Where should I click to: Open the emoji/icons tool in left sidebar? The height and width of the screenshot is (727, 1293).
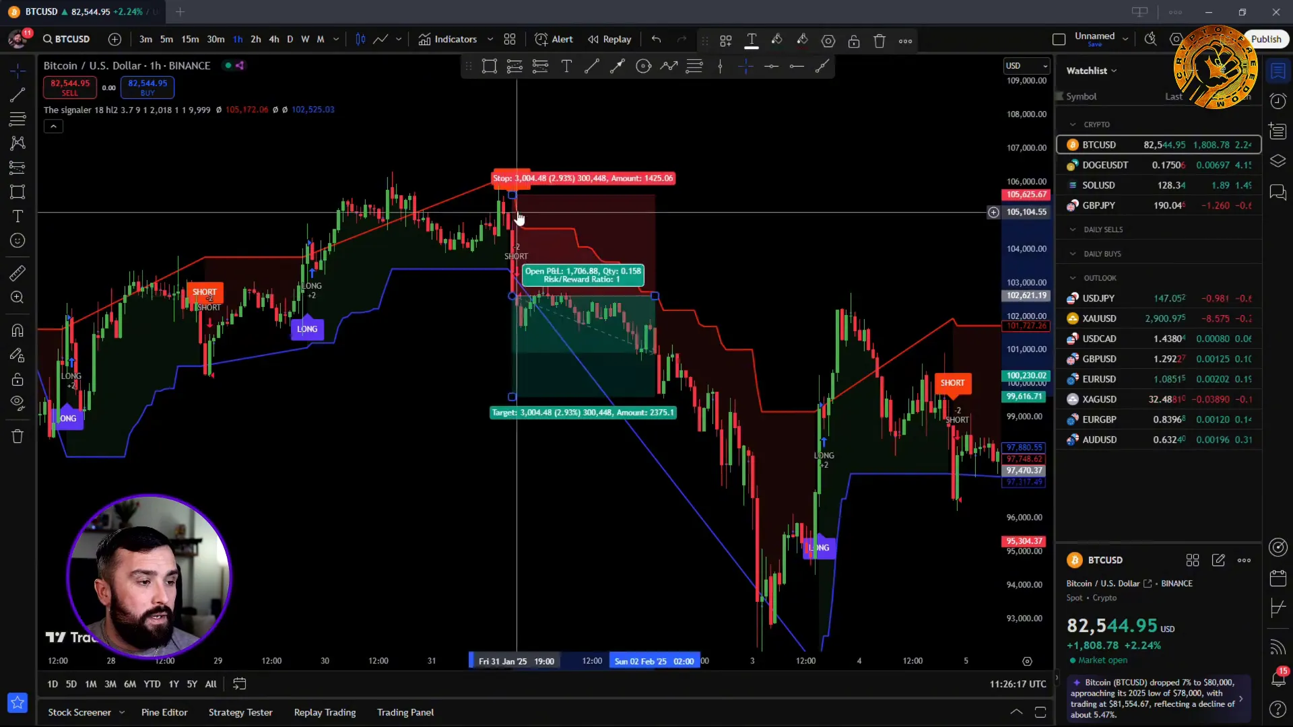coord(18,240)
